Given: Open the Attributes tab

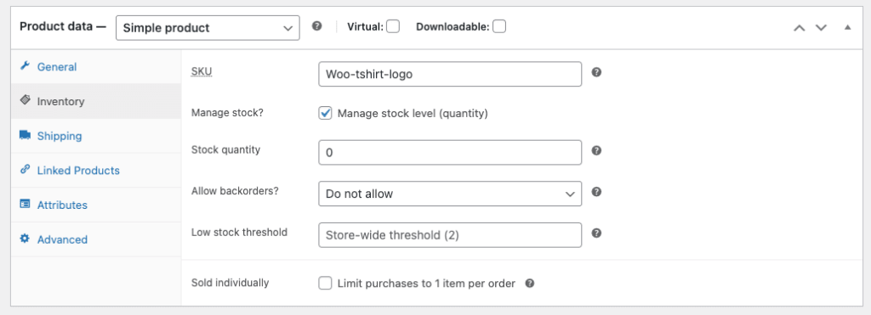Looking at the screenshot, I should pyautogui.click(x=96, y=205).
